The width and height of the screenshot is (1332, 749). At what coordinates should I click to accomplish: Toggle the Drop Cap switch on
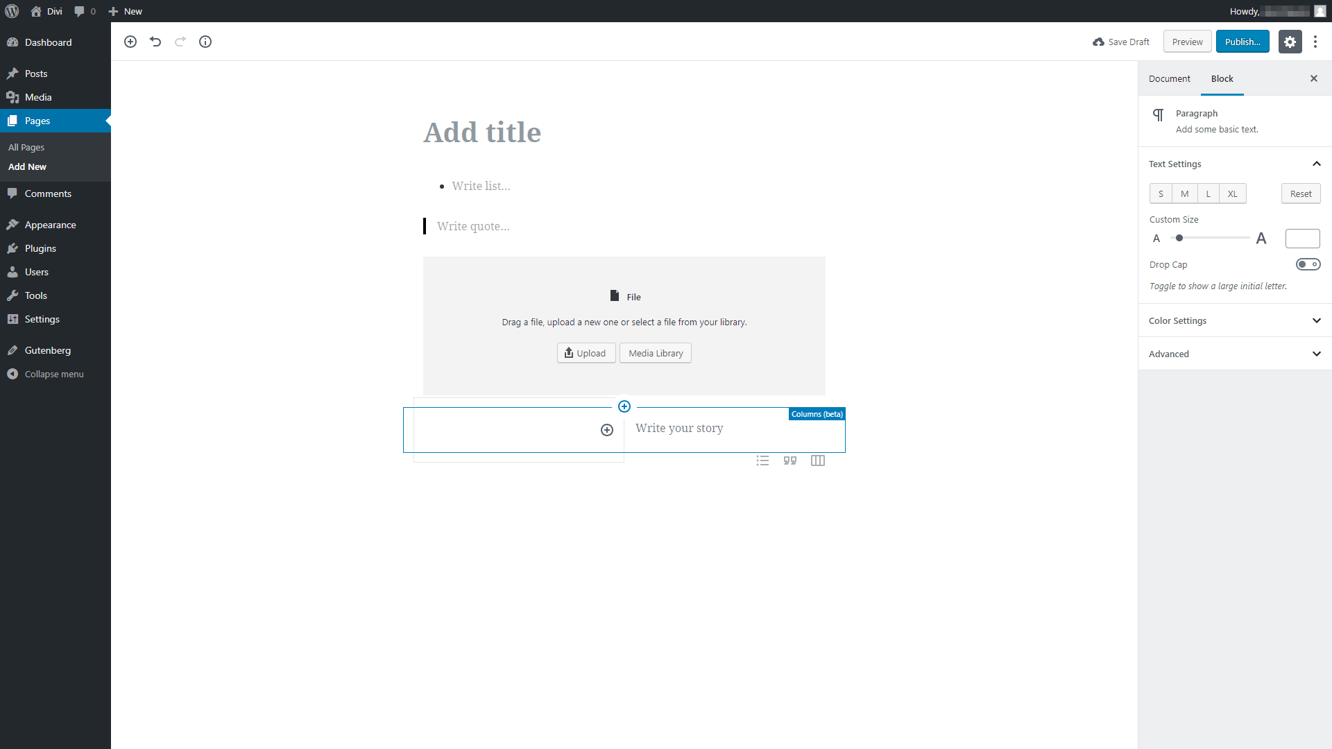click(x=1307, y=264)
